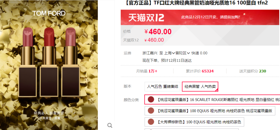Click the Scarlet Rouge red color swatch
280x130 pixels.
point(151,100)
